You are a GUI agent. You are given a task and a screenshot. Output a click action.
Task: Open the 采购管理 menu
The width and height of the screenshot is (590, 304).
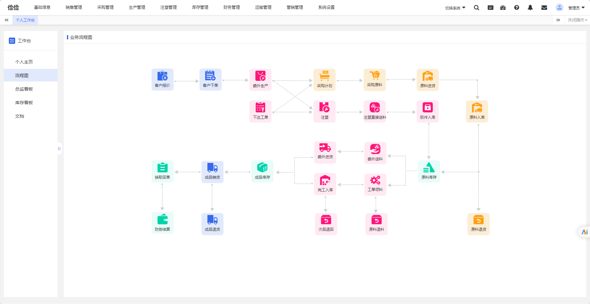point(105,7)
